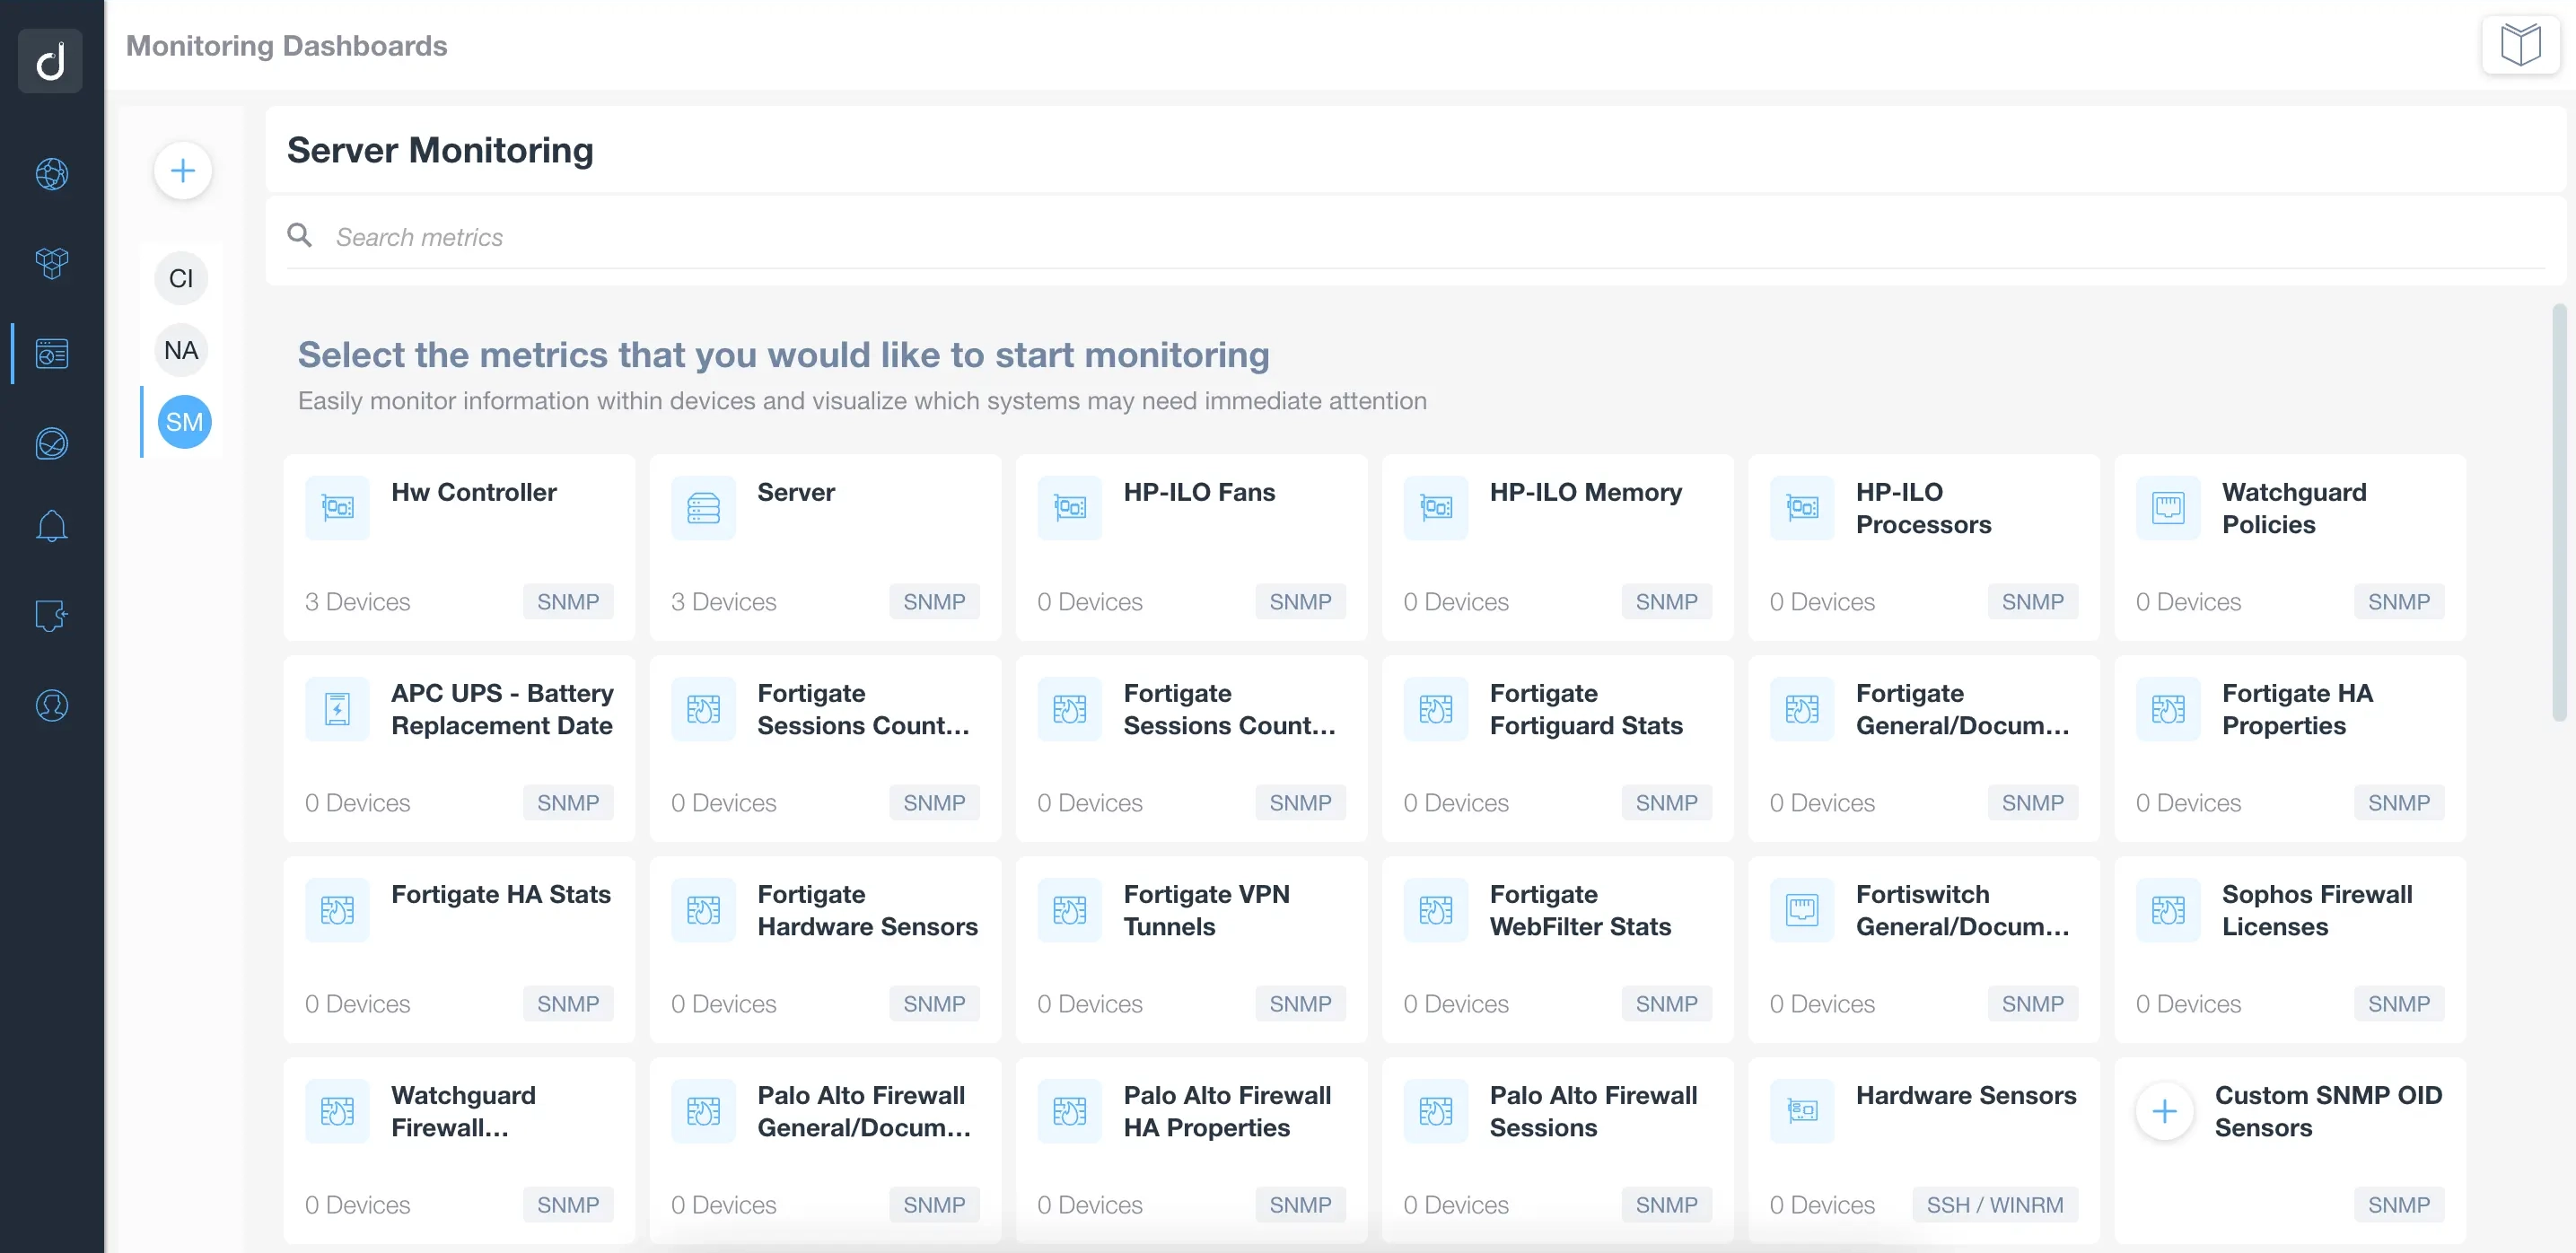Select the SM dashboard

(x=184, y=422)
